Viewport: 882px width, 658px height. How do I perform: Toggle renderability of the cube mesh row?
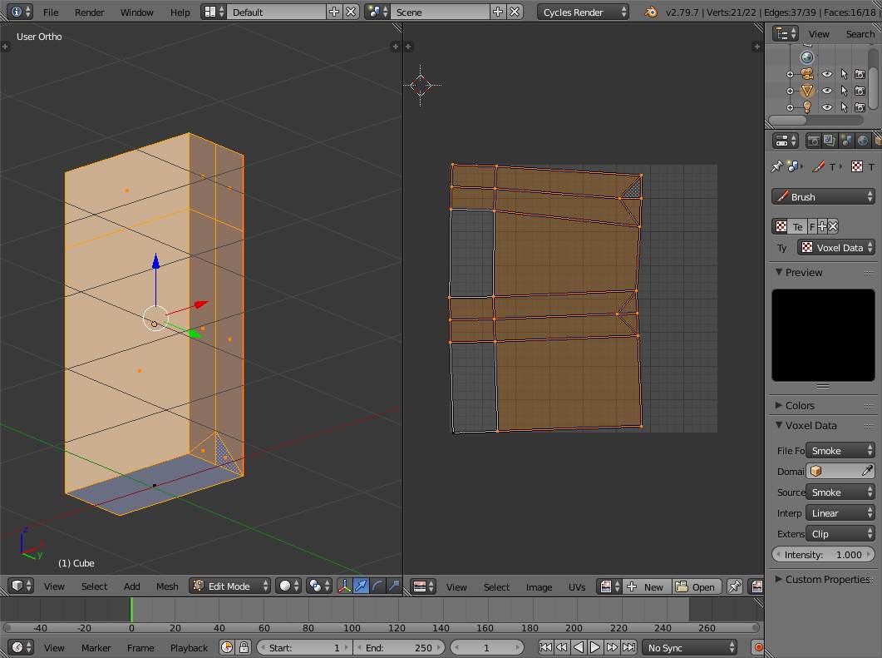[860, 91]
